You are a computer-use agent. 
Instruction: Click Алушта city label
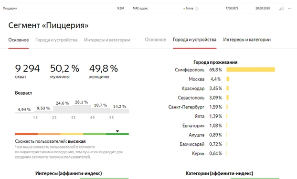tap(197, 135)
